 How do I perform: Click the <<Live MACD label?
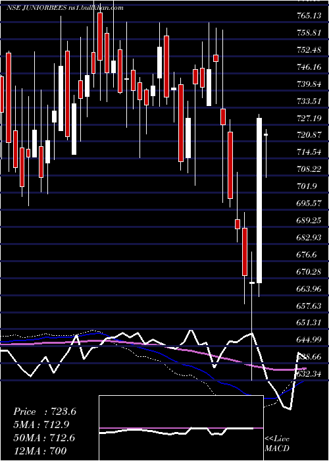[277, 444]
